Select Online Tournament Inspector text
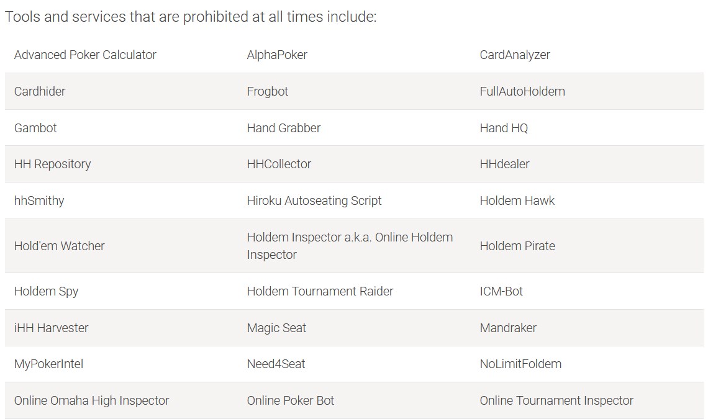This screenshot has width=708, height=419. click(x=556, y=401)
